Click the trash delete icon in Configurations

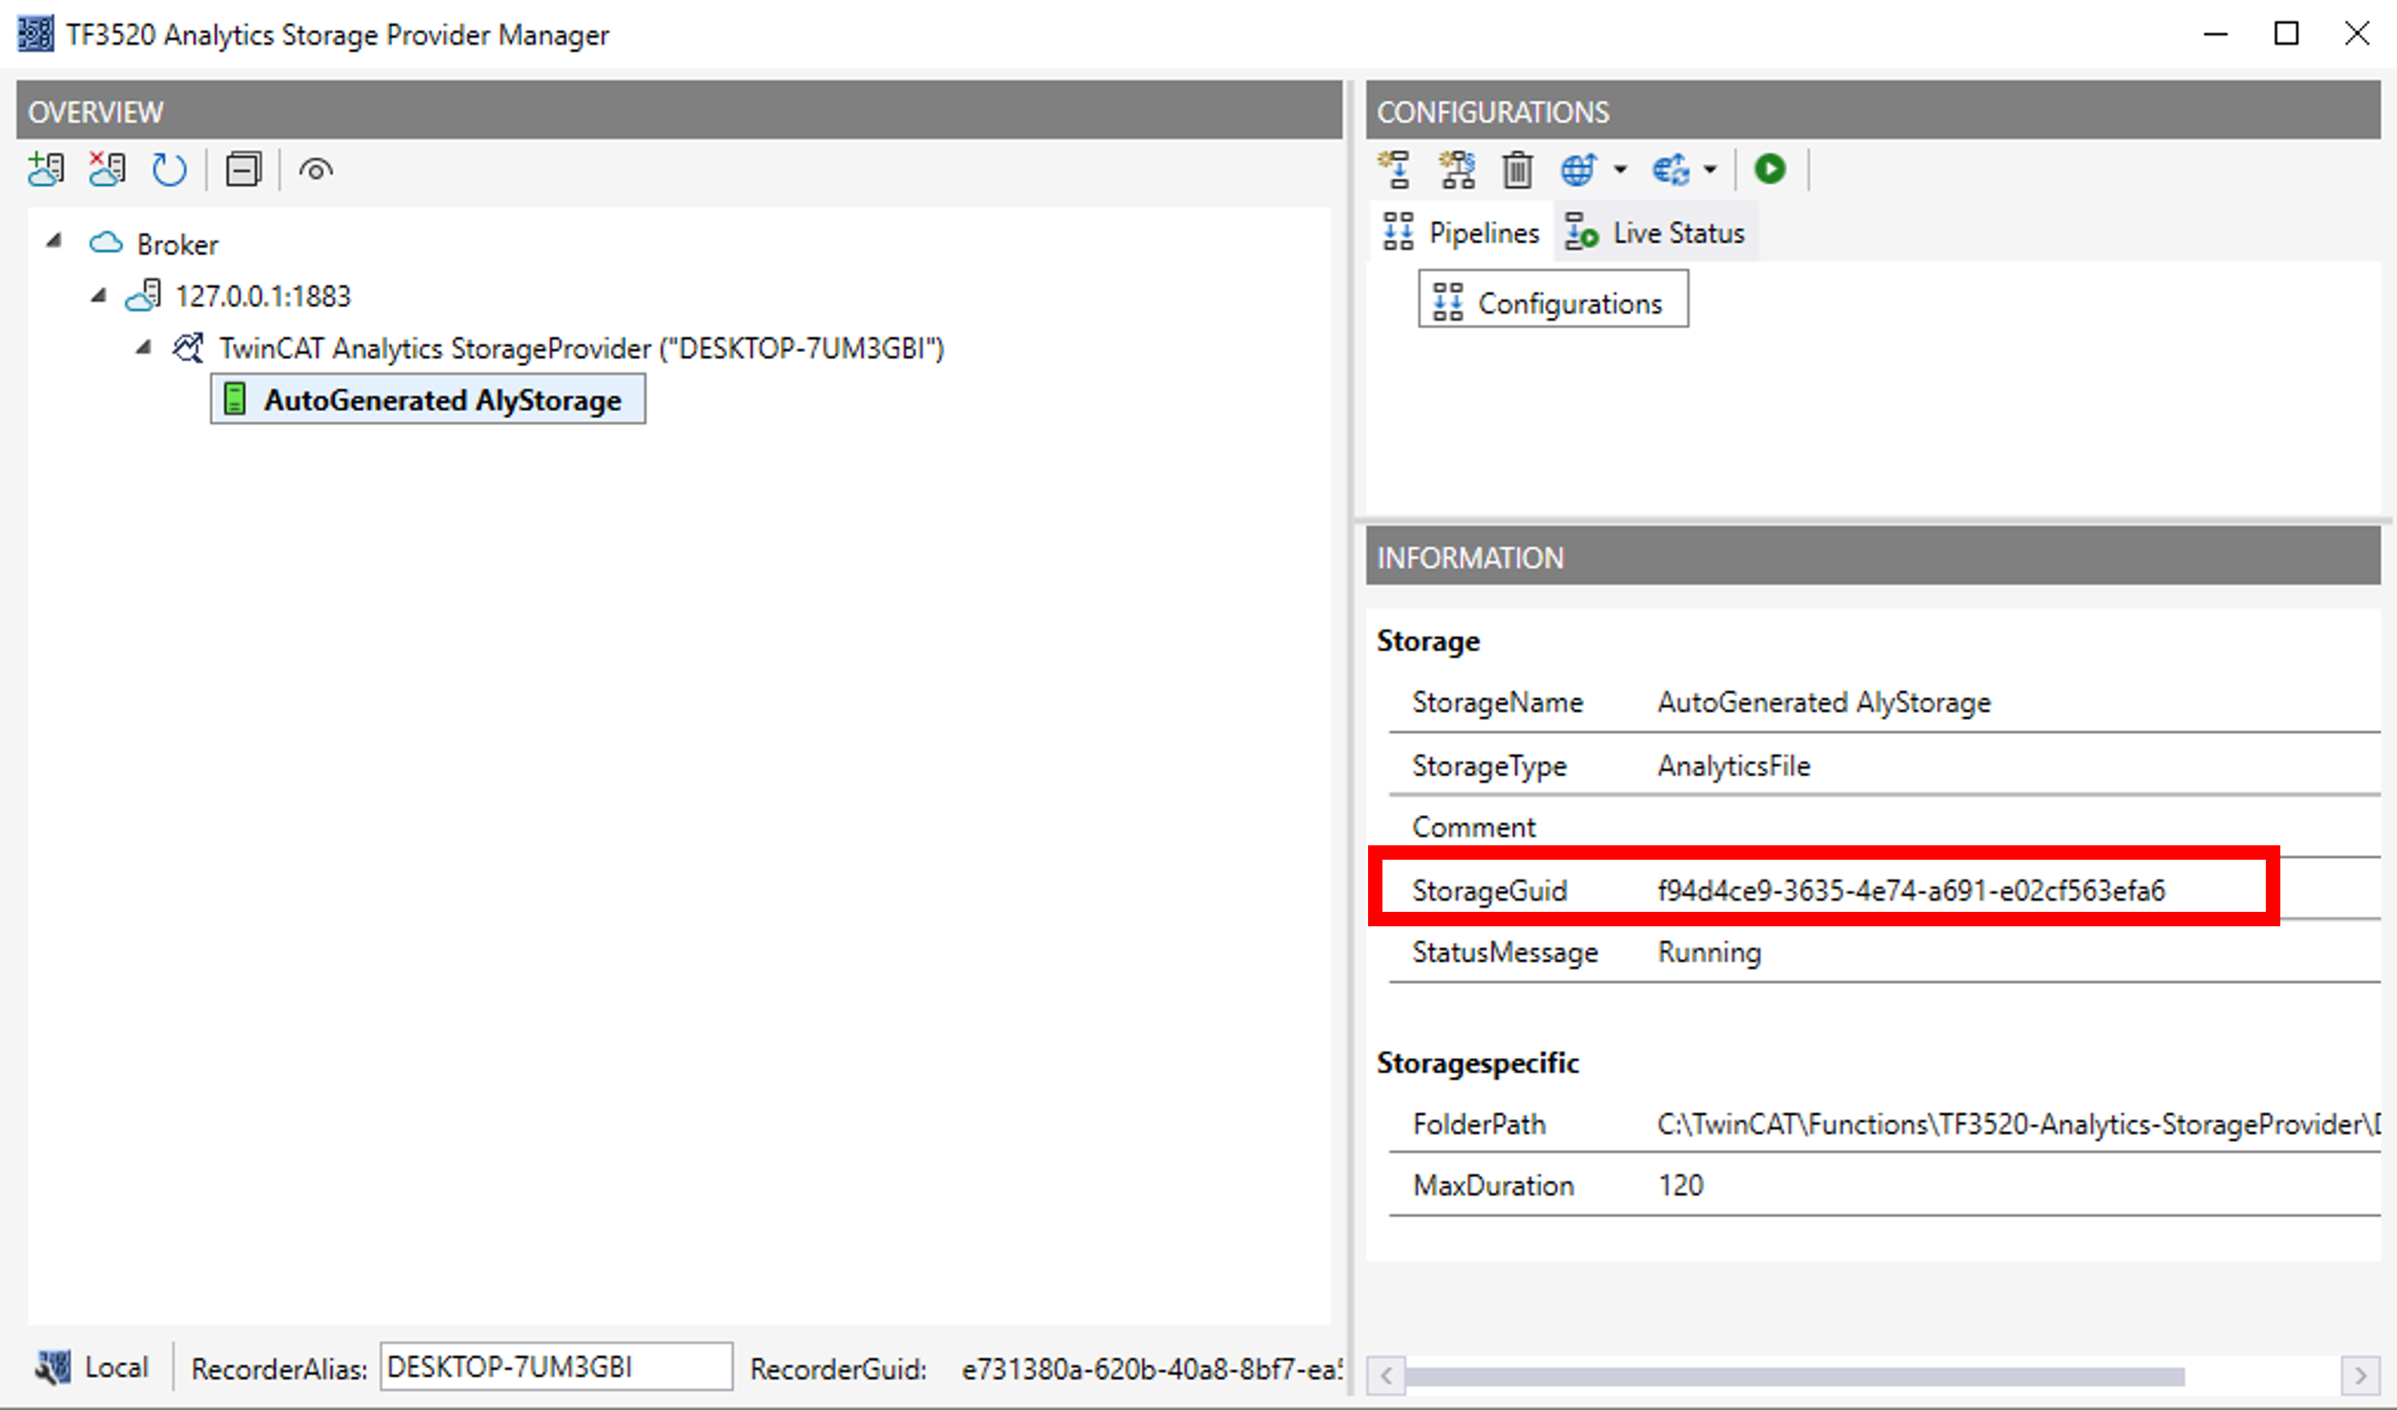1517,170
